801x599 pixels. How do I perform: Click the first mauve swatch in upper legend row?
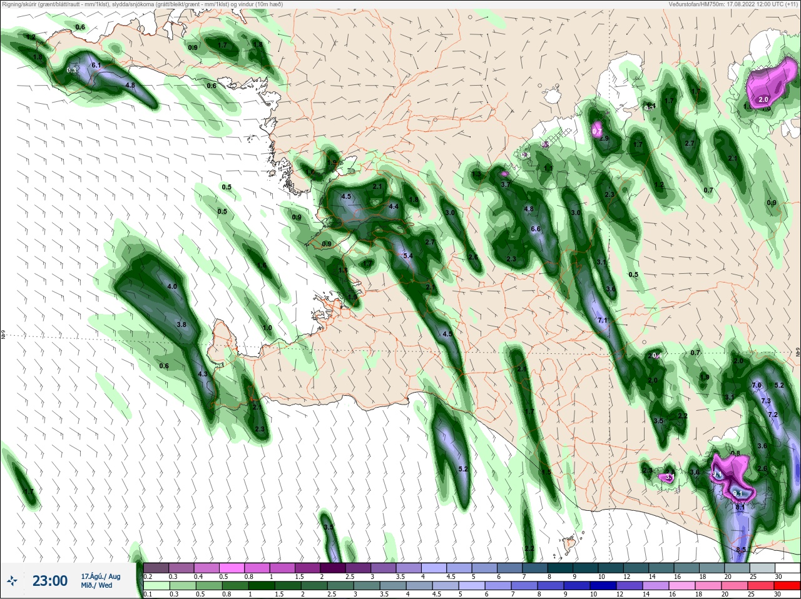coord(156,567)
